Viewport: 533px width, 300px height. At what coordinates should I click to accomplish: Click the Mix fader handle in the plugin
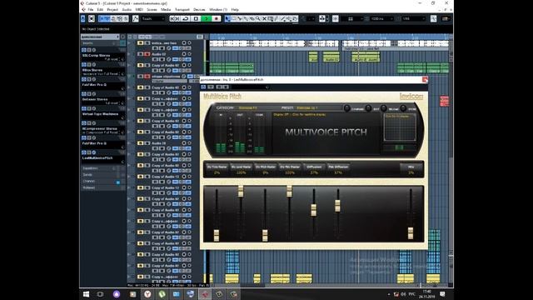[x=411, y=233]
